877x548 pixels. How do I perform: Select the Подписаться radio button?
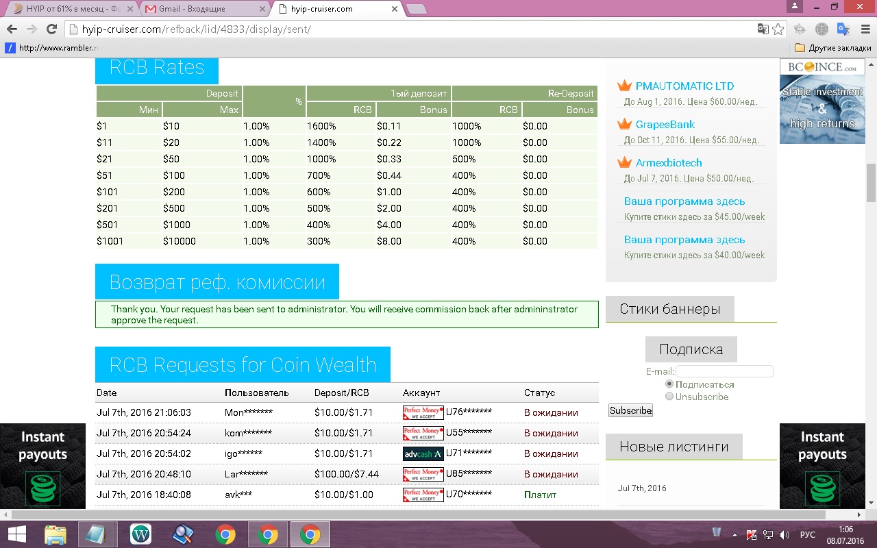(x=669, y=384)
